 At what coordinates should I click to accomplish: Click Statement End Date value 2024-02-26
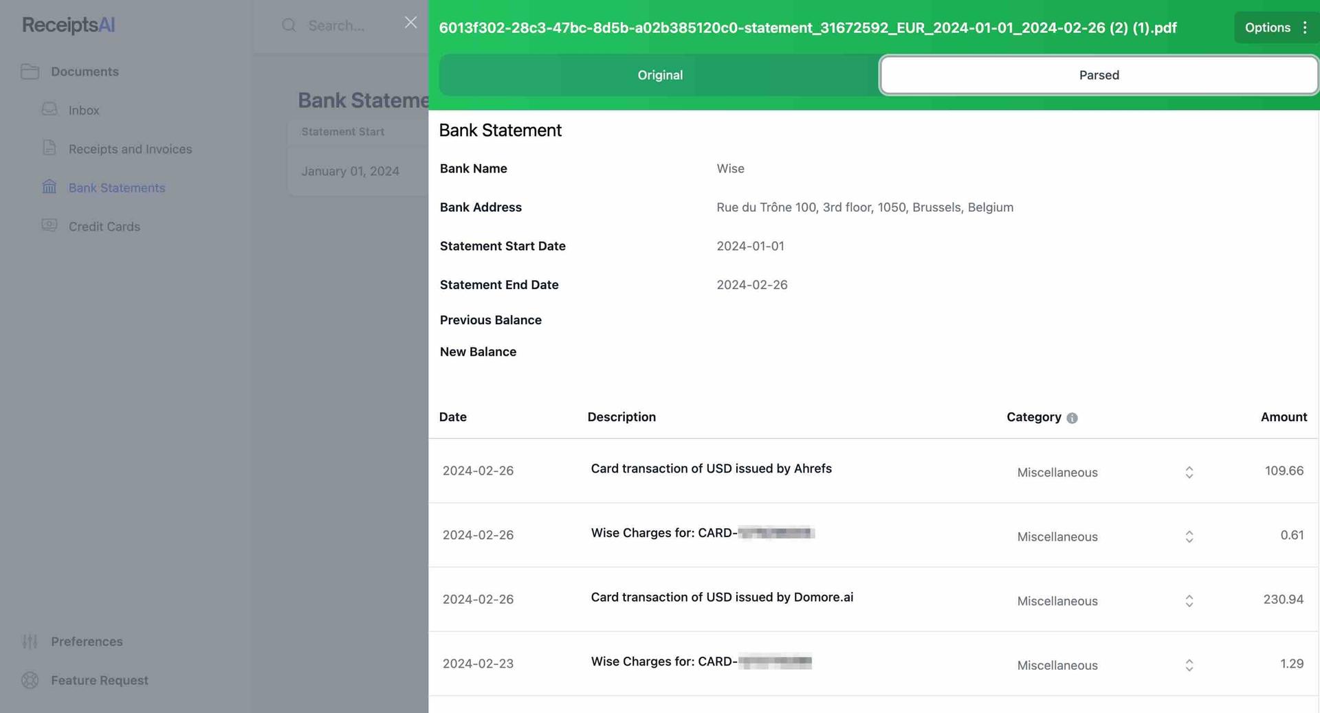(x=752, y=284)
